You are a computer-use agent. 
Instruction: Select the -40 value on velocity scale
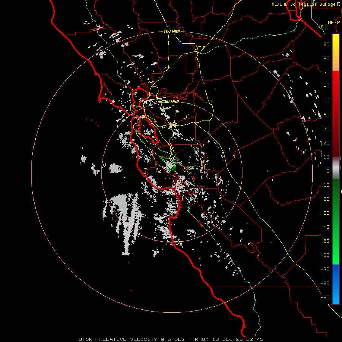click(325, 227)
